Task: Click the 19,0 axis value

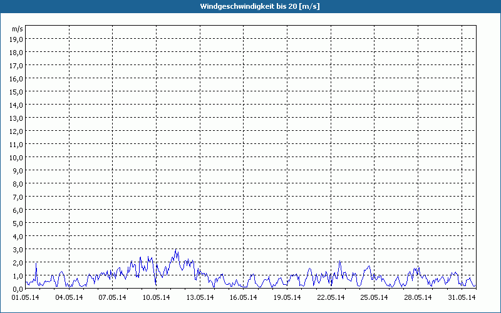Action: tap(16, 39)
